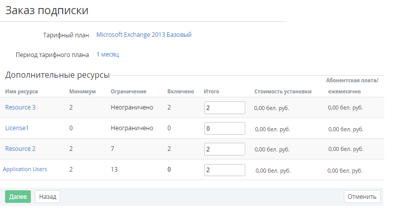Click the Итого input for License1

click(225, 128)
